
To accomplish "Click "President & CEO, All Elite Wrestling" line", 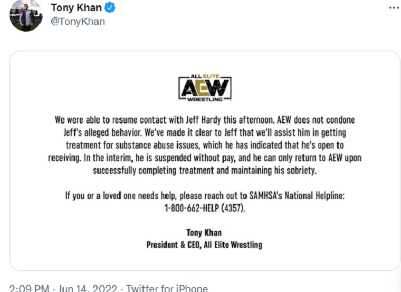I will 204,245.
